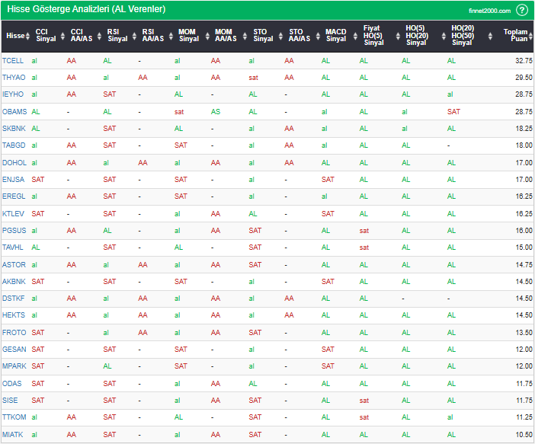Open the THYAO stock link
This screenshot has width=535, height=444.
[13, 77]
